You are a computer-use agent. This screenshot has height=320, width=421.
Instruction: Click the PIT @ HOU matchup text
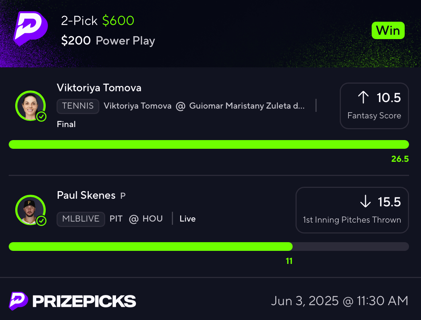coord(136,219)
